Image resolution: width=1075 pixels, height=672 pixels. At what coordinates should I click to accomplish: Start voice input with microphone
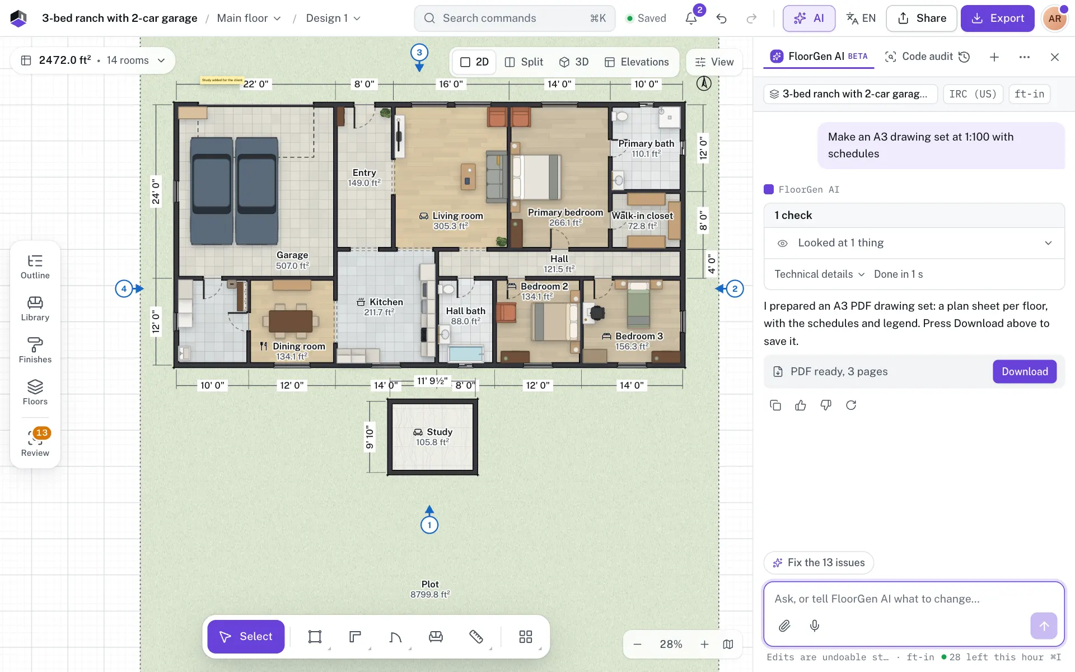tap(815, 626)
